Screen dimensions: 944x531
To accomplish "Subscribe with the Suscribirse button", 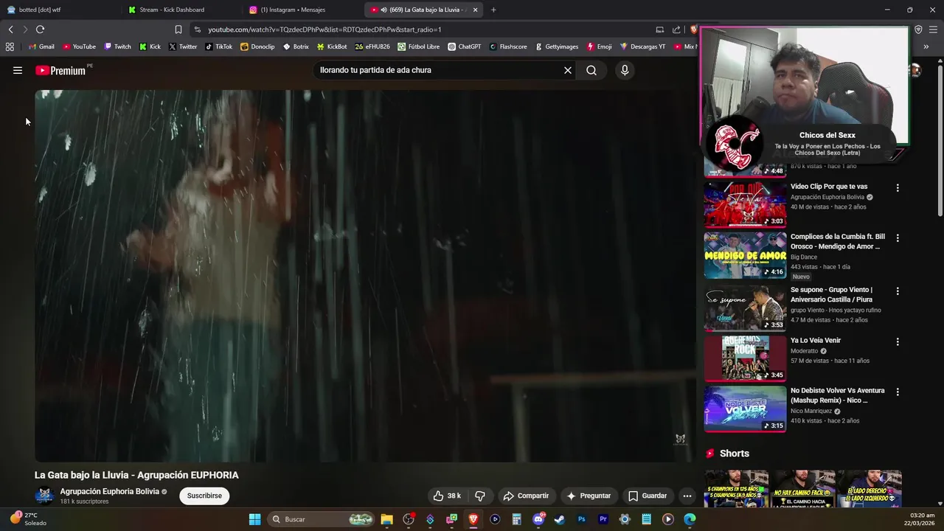I will pyautogui.click(x=204, y=496).
